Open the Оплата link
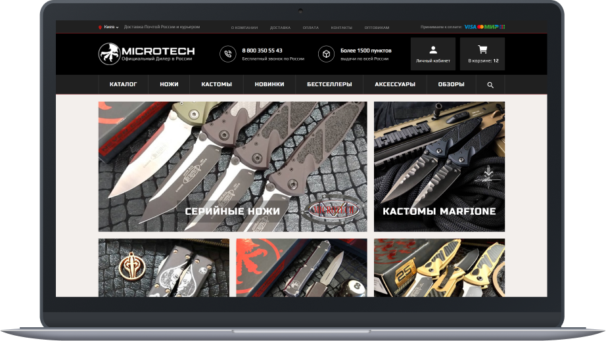 coord(311,28)
